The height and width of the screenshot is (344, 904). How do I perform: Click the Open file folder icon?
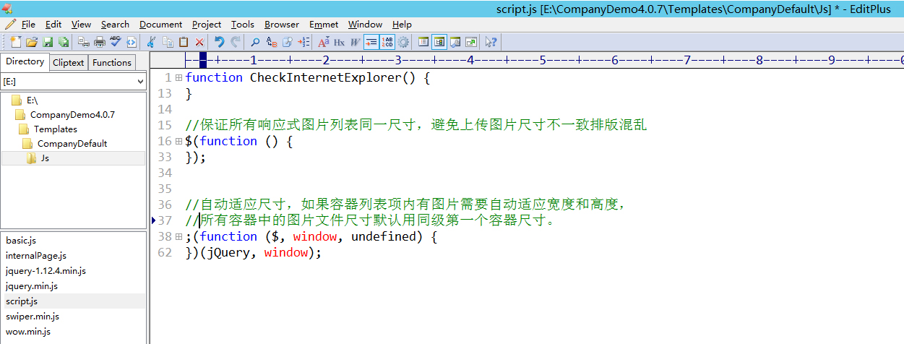click(x=32, y=42)
